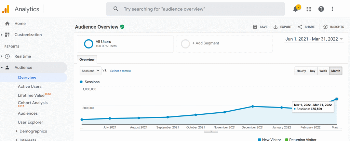Select the Overview tab above chart
This screenshot has width=350, height=141.
tap(87, 59)
